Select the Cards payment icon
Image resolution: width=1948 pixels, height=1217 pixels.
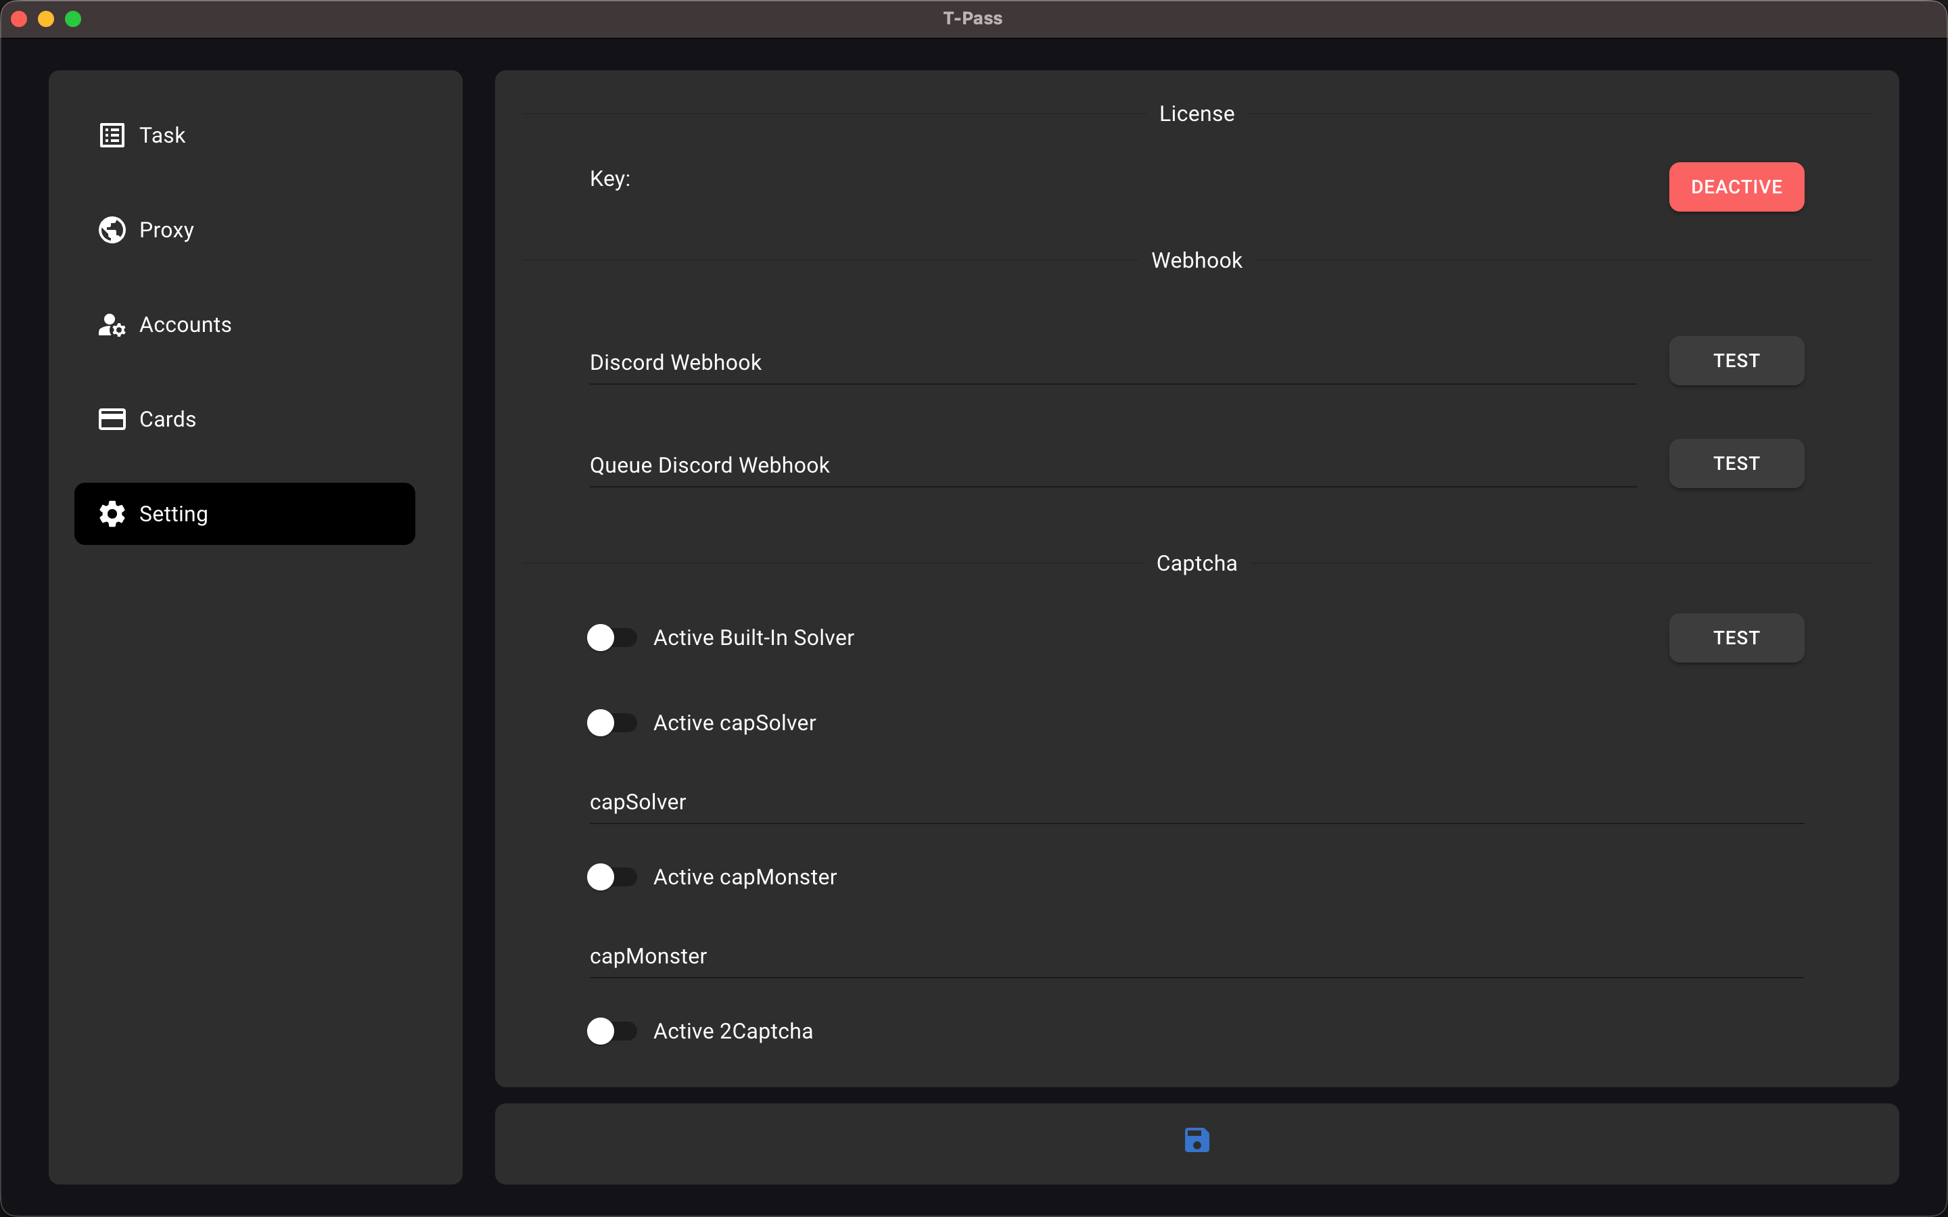(x=111, y=419)
